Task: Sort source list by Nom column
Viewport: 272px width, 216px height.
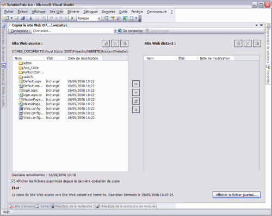Action: pyautogui.click(x=28, y=58)
